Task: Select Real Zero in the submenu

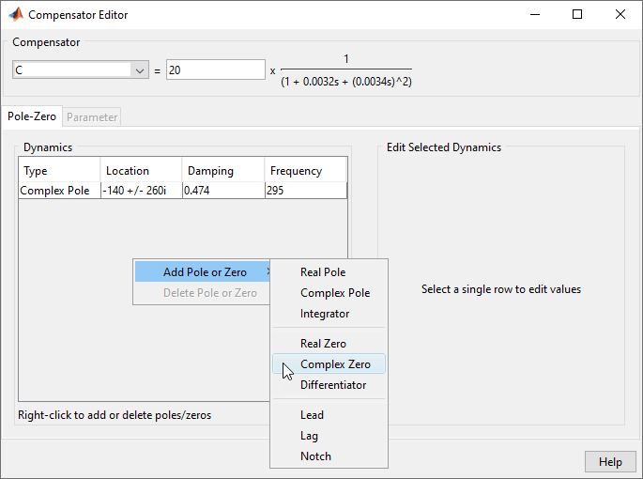Action: [x=323, y=344]
